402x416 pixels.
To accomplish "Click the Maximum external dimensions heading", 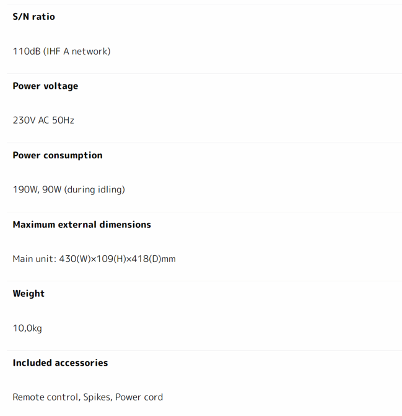I will [x=82, y=225].
